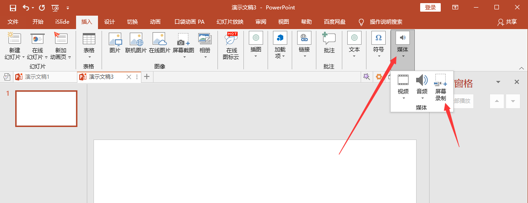Add a new document tab with plus
Screen dimensions: 528x203
146,77
